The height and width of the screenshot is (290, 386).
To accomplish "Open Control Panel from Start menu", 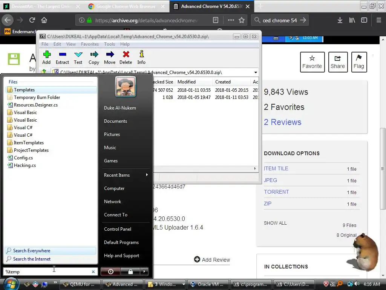I will pyautogui.click(x=118, y=229).
